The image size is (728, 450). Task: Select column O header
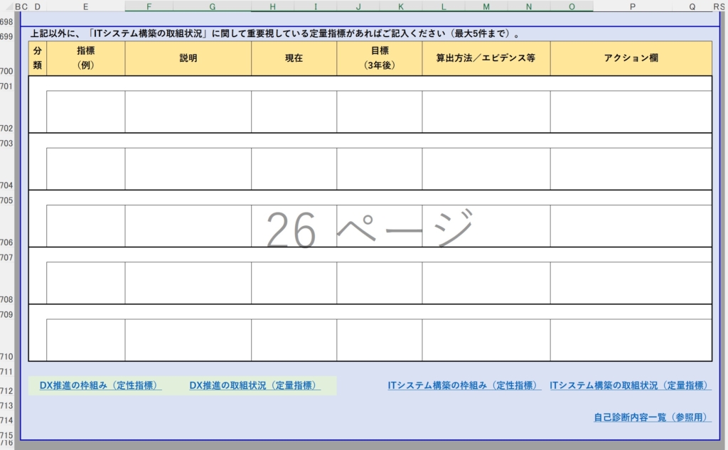click(572, 6)
